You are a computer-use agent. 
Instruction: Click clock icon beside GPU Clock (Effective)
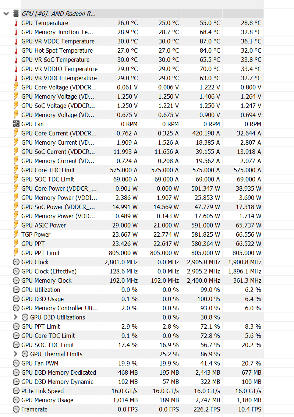[x=16, y=271]
